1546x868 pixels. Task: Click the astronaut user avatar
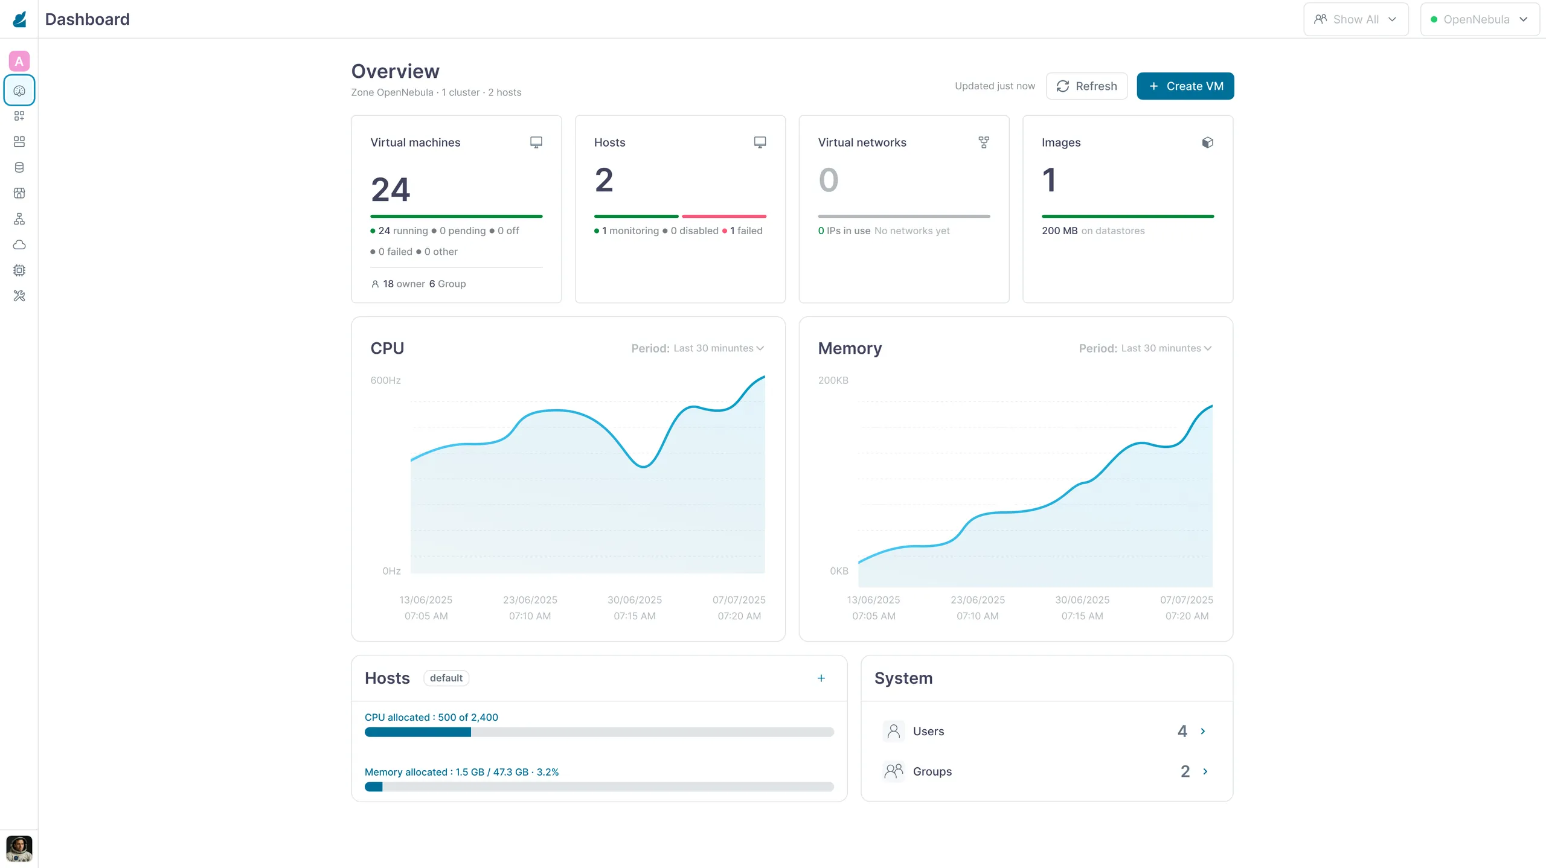[x=19, y=848]
